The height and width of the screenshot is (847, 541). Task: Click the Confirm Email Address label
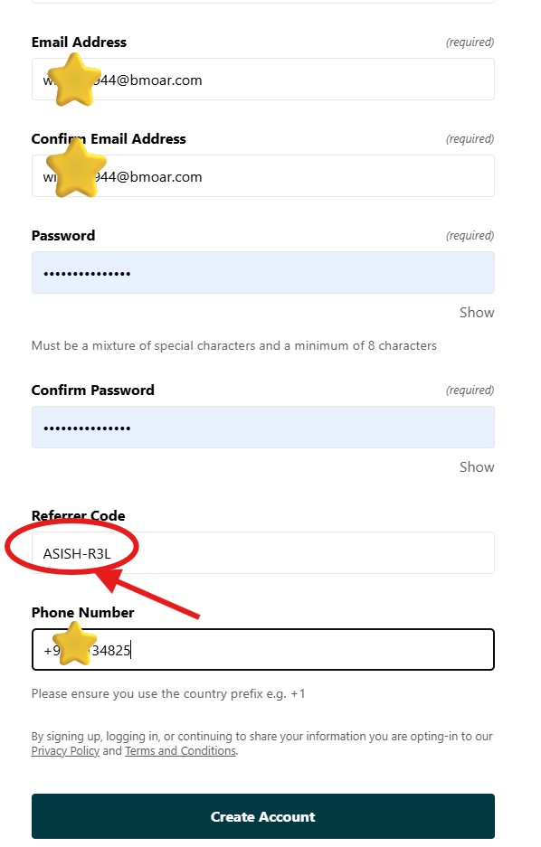(109, 138)
